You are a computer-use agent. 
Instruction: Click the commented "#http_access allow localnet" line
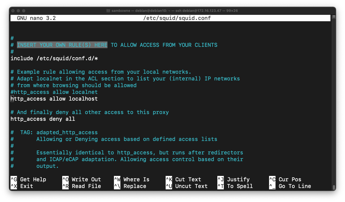[54, 92]
